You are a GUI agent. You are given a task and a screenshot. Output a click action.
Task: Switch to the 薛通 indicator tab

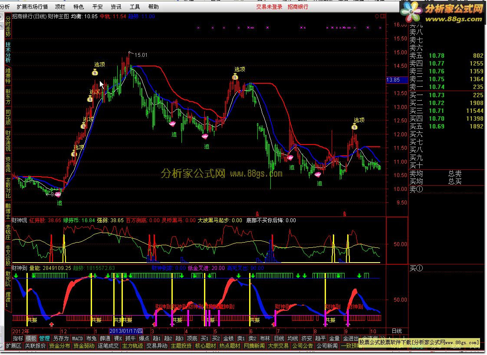pos(105,339)
